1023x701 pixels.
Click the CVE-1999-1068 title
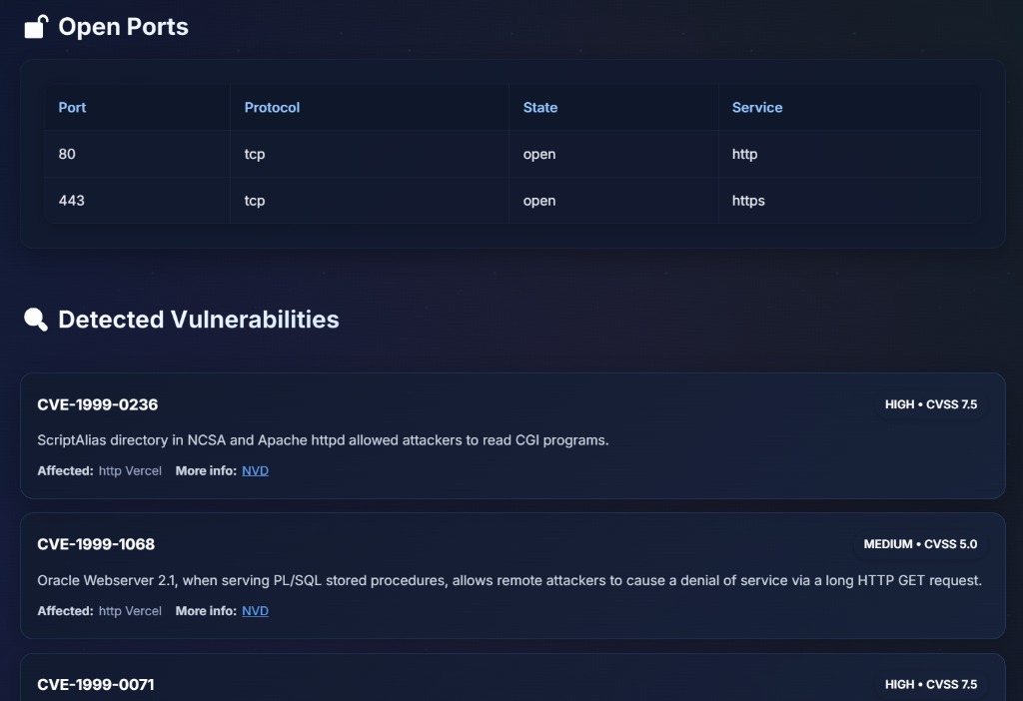tap(96, 544)
